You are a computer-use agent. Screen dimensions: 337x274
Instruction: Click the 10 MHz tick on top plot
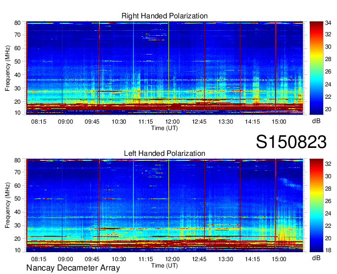click(17, 113)
